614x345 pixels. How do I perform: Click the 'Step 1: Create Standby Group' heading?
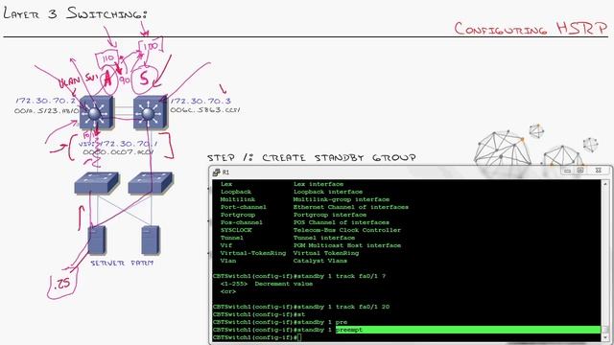[x=312, y=157]
